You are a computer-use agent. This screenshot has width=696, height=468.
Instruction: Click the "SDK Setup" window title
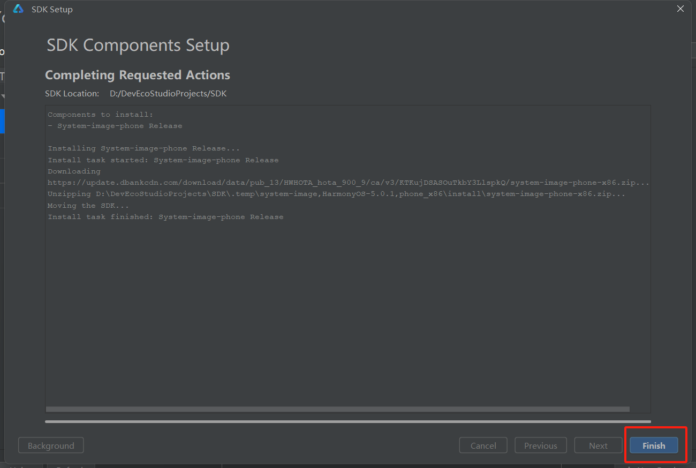click(52, 9)
